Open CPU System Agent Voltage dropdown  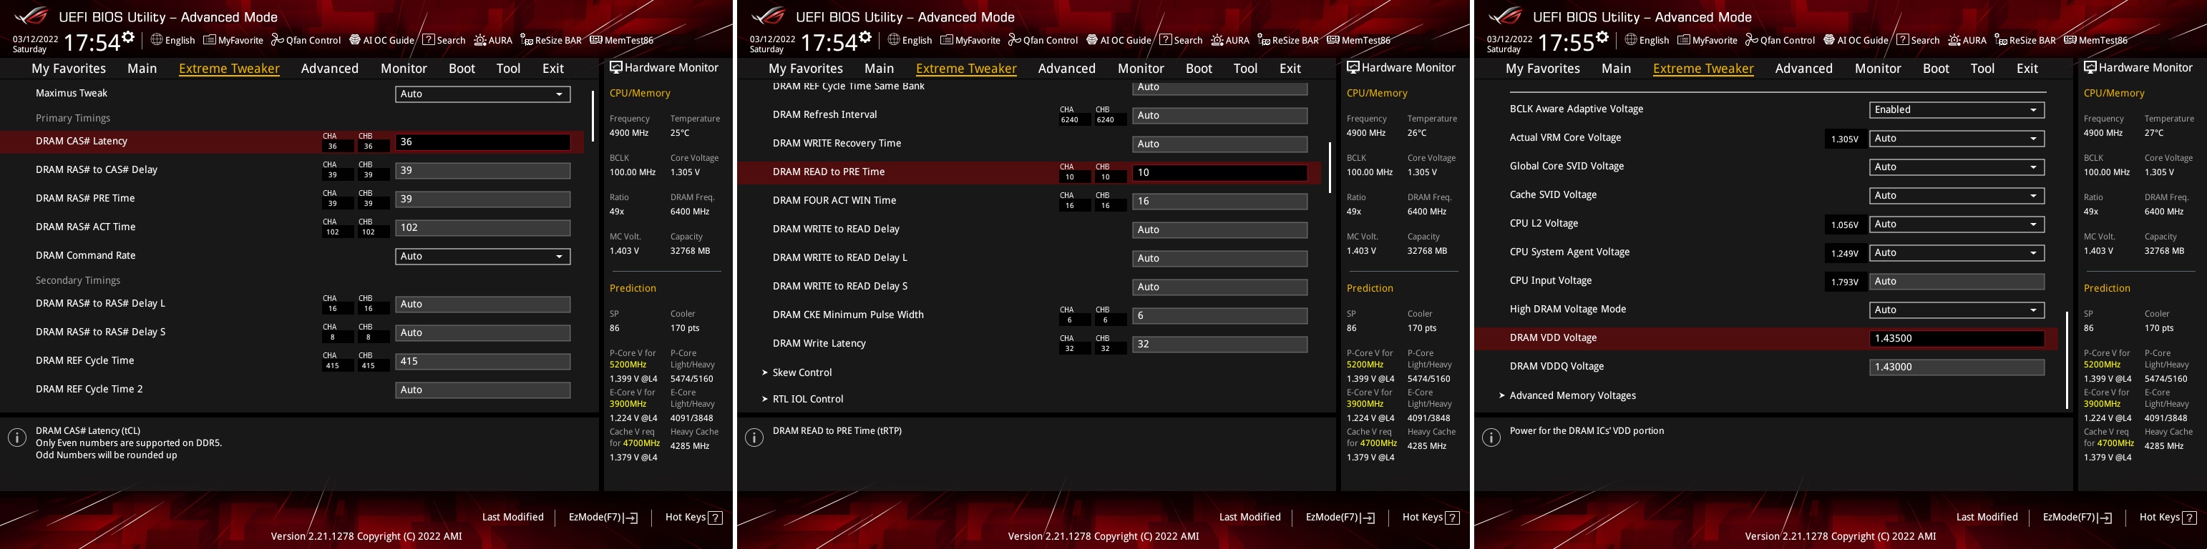point(1956,252)
